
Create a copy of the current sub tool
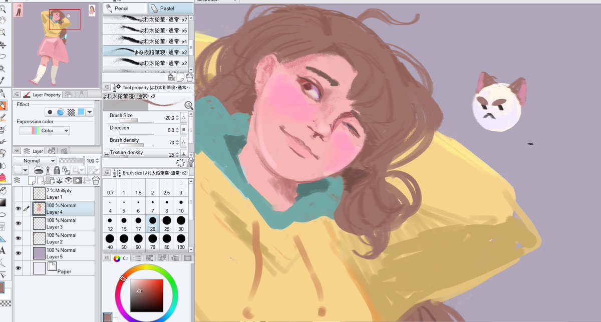(181, 78)
